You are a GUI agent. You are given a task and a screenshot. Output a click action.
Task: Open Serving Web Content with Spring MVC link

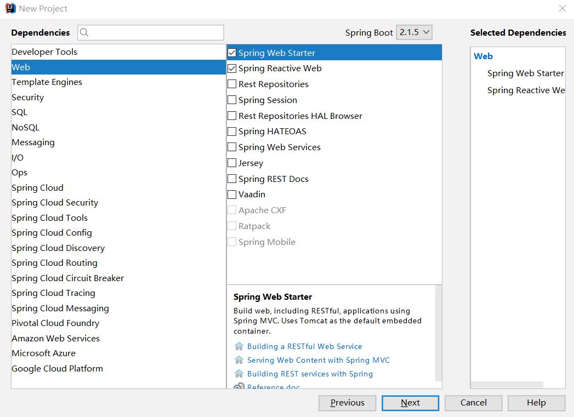click(319, 361)
